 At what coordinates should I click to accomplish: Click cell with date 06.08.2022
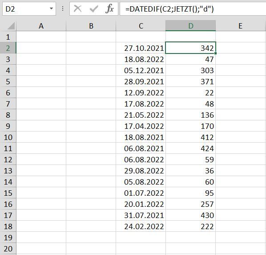141,160
